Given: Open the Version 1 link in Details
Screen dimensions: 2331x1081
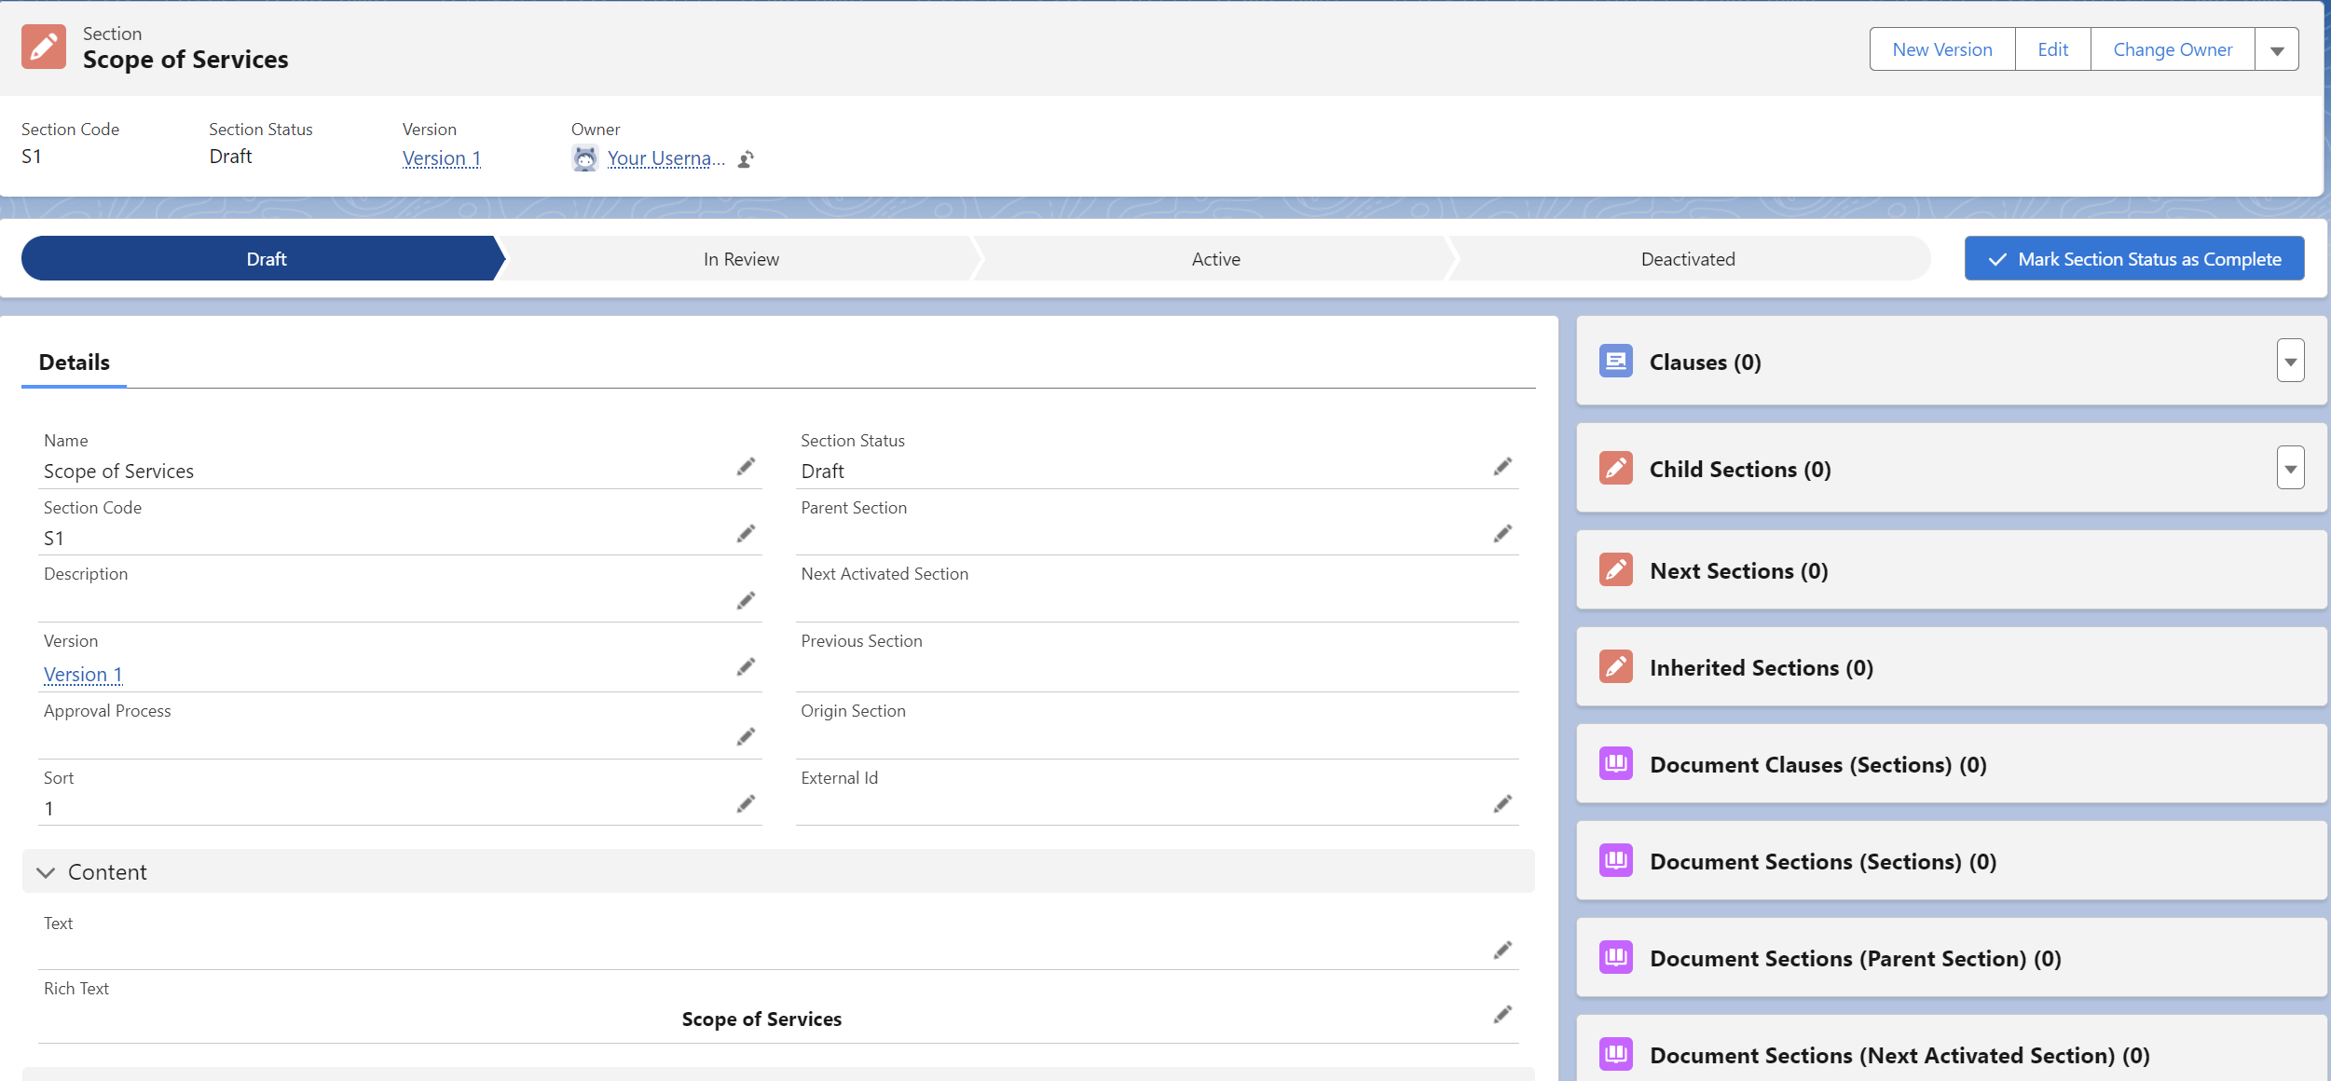Looking at the screenshot, I should point(83,674).
